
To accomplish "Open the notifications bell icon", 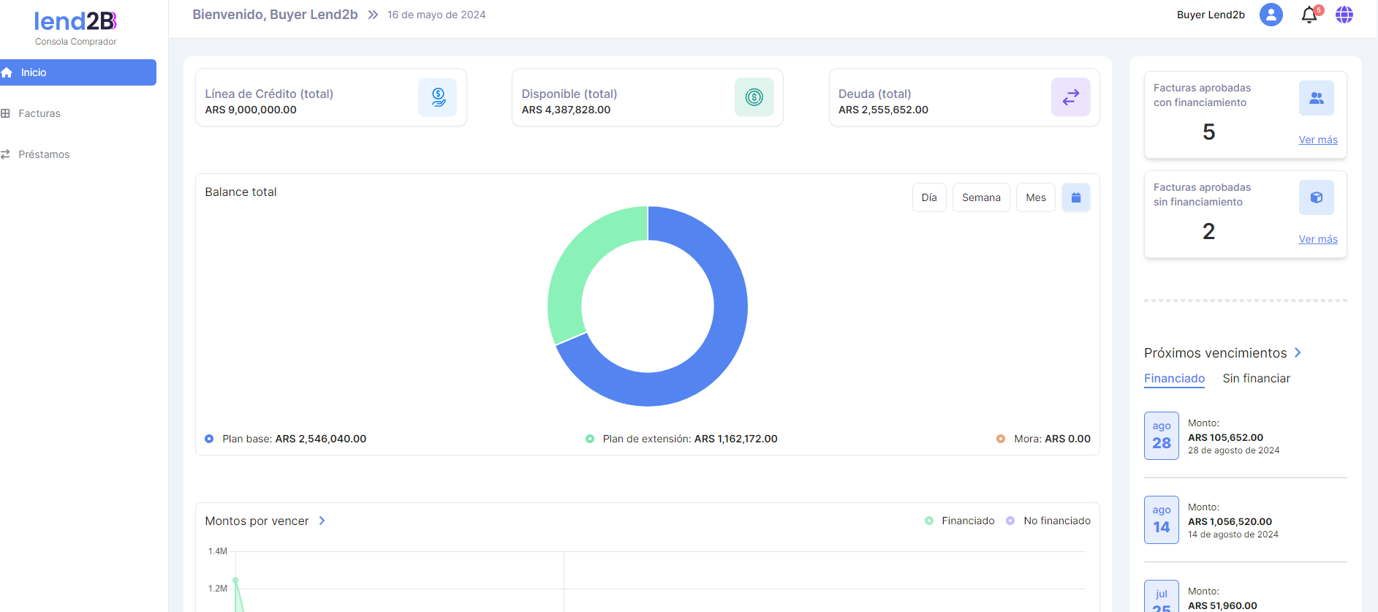I will click(1309, 15).
